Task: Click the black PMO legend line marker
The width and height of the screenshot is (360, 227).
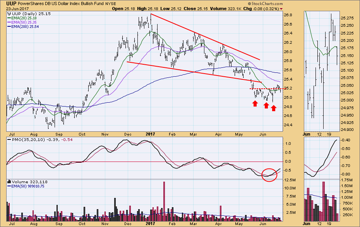Action: (x=9, y=140)
